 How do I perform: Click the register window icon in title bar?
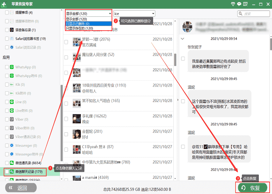tap(245, 4)
